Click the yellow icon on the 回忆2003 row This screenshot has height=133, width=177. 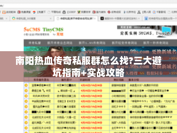coord(26,107)
